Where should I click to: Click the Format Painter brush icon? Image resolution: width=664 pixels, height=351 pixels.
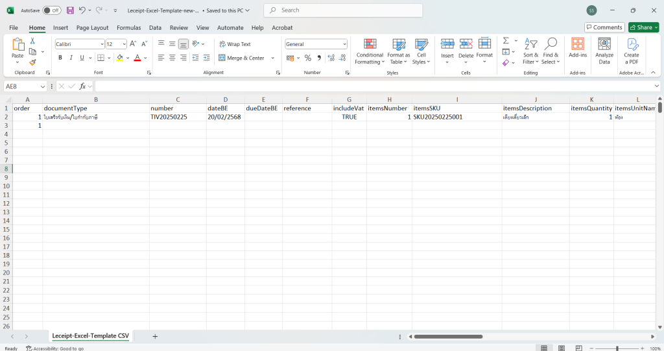point(32,62)
